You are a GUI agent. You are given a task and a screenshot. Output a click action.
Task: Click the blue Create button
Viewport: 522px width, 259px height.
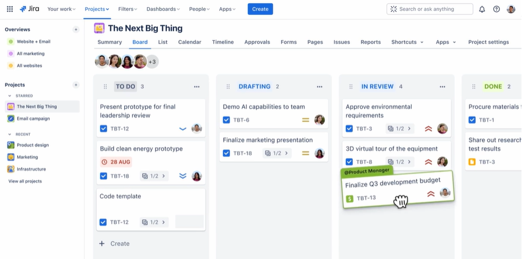coord(260,9)
